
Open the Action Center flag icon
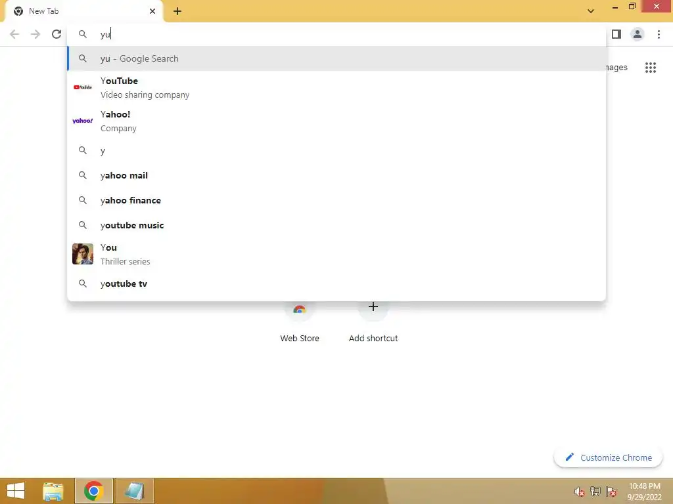pyautogui.click(x=611, y=492)
